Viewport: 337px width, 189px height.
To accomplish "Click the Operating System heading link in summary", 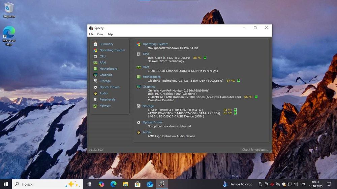I will click(155, 44).
